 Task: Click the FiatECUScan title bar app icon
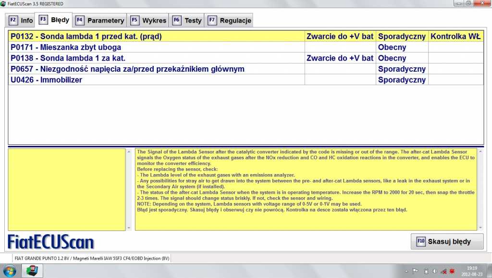[3, 4]
